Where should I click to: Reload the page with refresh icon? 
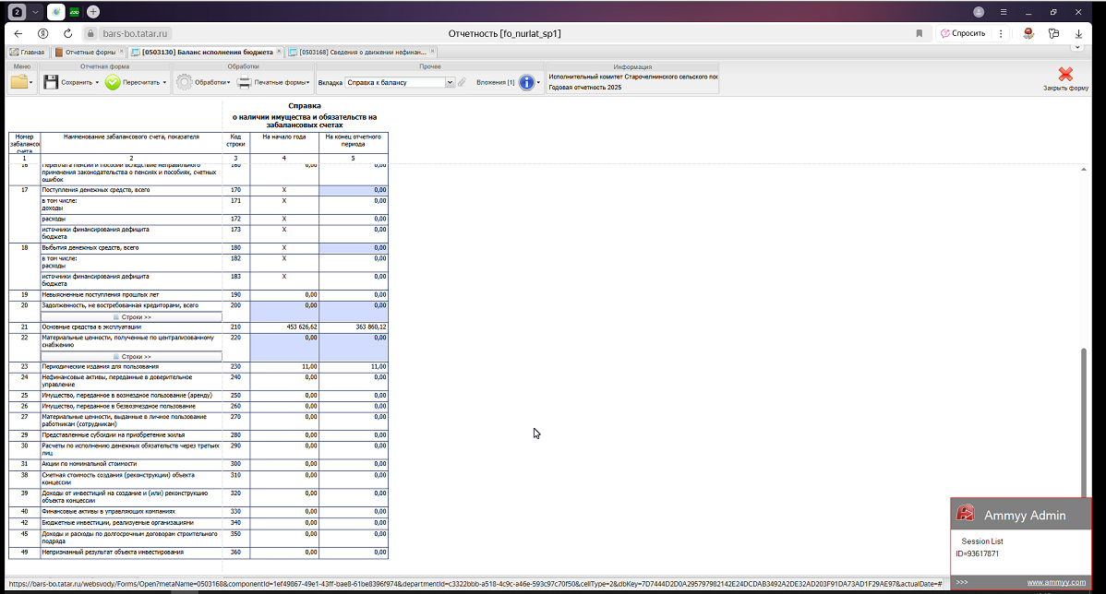point(67,33)
